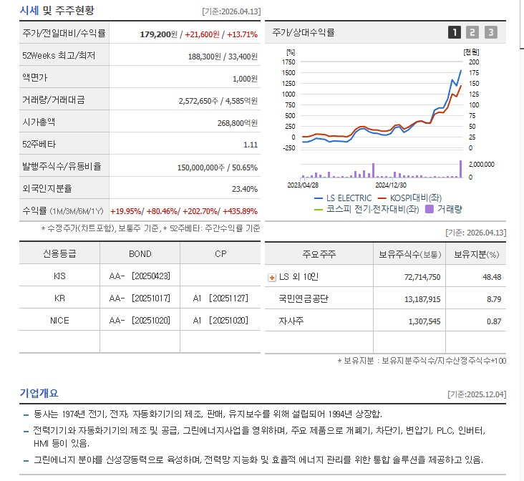This screenshot has width=524, height=481.
Task: Click the 2023/04/28 chart date label
Action: click(x=303, y=185)
